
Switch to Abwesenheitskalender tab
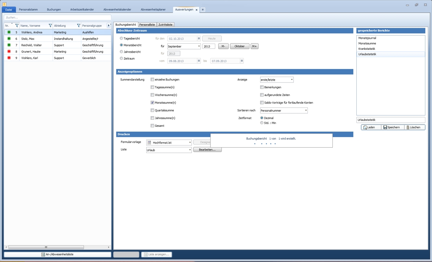pos(118,10)
